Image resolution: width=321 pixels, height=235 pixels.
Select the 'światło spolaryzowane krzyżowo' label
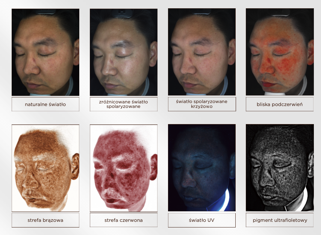click(x=201, y=104)
